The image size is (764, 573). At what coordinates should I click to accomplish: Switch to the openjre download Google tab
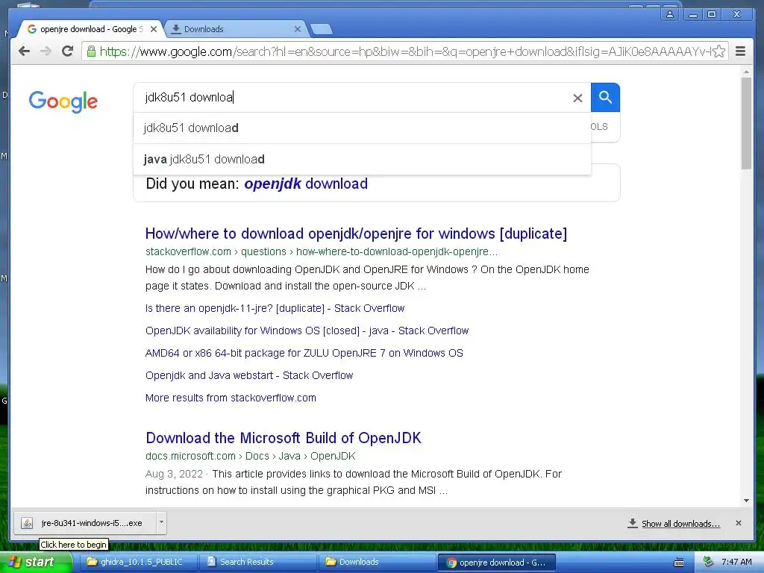[90, 29]
